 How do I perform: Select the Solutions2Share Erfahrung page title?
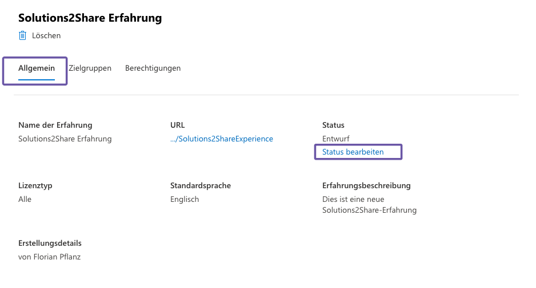(90, 18)
